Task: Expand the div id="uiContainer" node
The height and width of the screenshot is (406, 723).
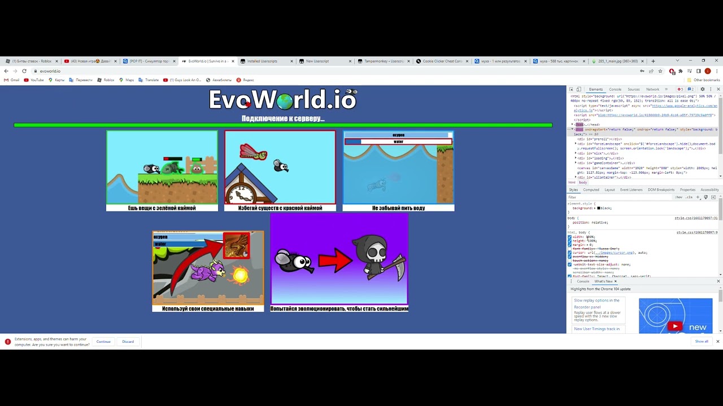Action: 576,177
